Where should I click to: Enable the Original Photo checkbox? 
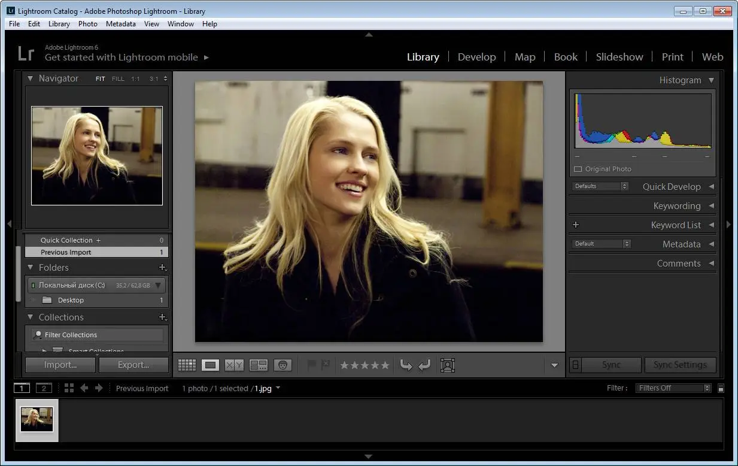pyautogui.click(x=578, y=170)
